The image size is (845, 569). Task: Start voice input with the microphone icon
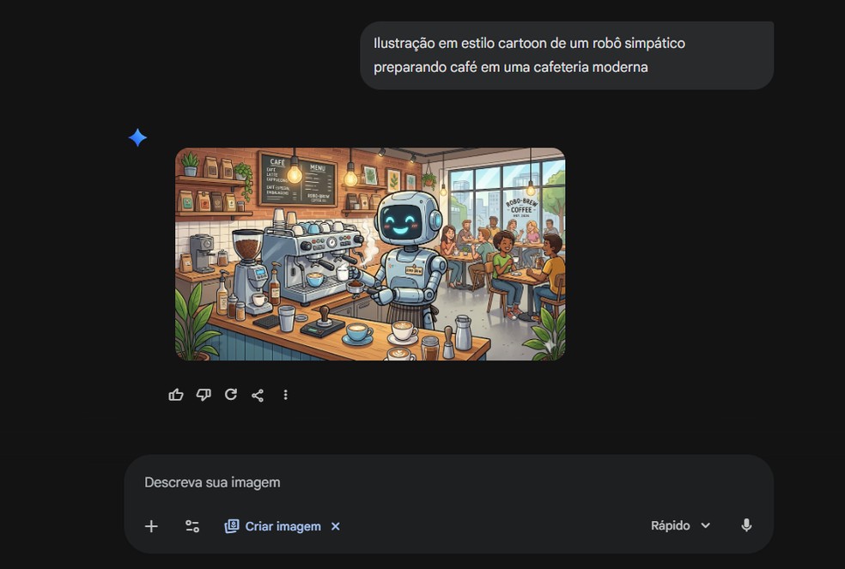point(746,524)
